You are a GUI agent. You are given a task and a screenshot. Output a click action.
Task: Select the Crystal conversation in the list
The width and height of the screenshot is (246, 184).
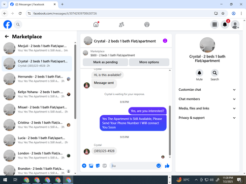37,64
